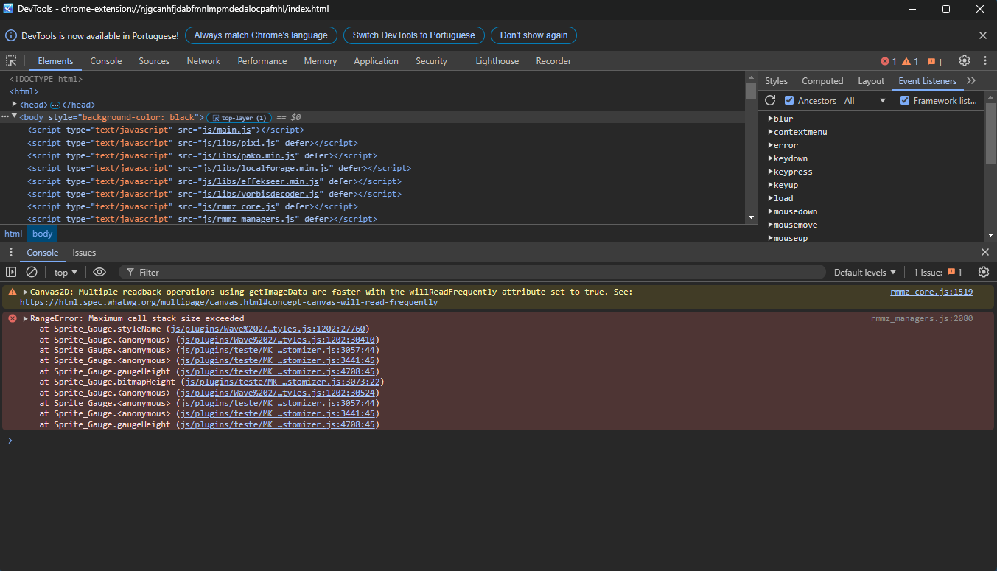Viewport: 997px width, 571px height.
Task: Open the rmmz_core.js:1519 source link
Action: point(931,292)
